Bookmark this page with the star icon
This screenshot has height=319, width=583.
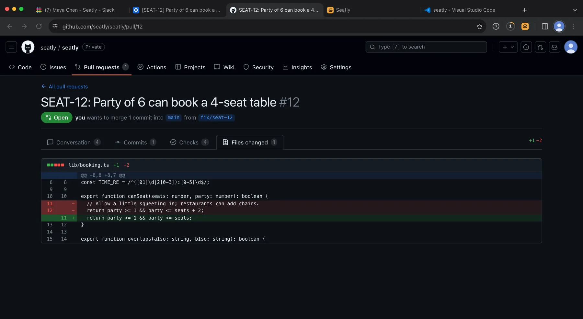(x=479, y=27)
